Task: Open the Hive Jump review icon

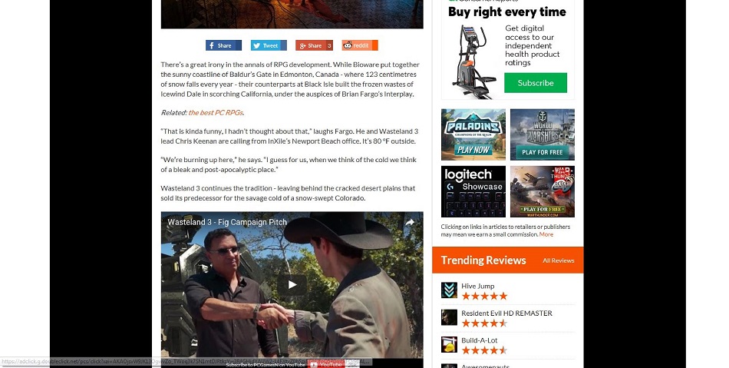Action: pos(449,290)
